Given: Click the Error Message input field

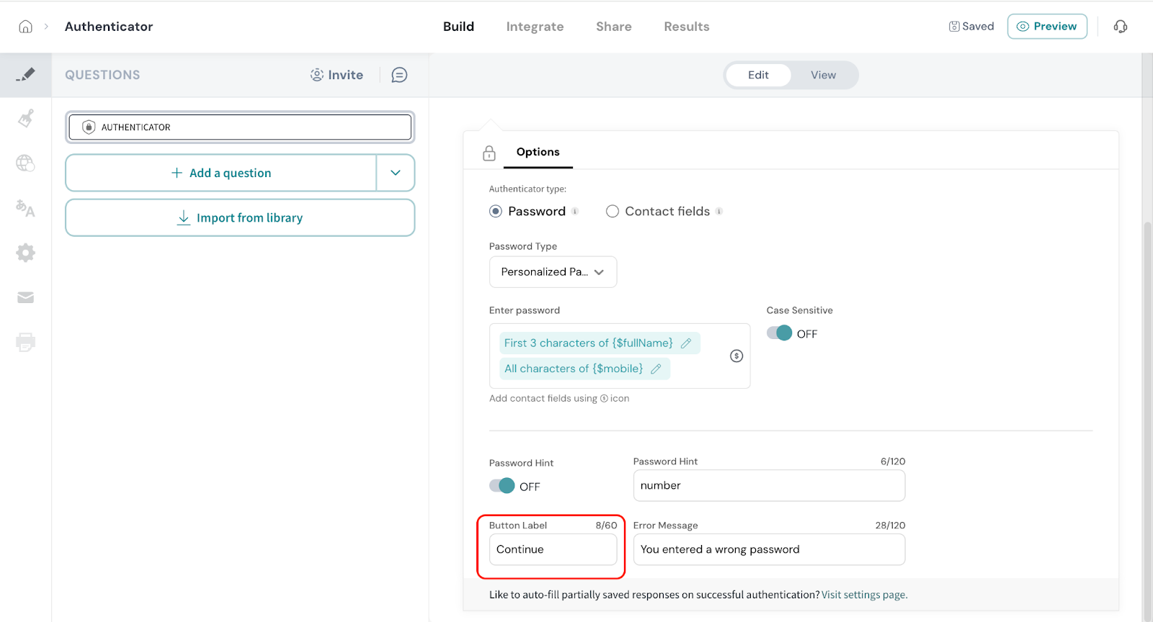Looking at the screenshot, I should tap(768, 549).
